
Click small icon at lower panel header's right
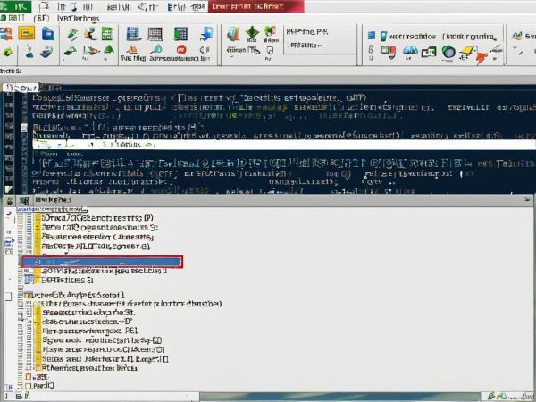[527, 201]
